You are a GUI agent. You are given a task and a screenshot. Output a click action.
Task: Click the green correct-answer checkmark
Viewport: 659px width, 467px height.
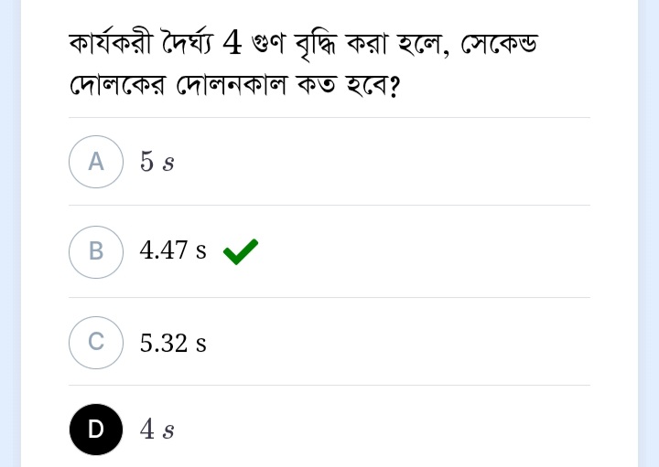tap(241, 250)
